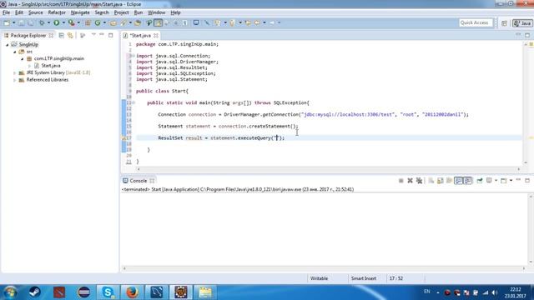Click the Clear Console icon
Image resolution: width=534 pixels, height=300 pixels.
[431, 181]
